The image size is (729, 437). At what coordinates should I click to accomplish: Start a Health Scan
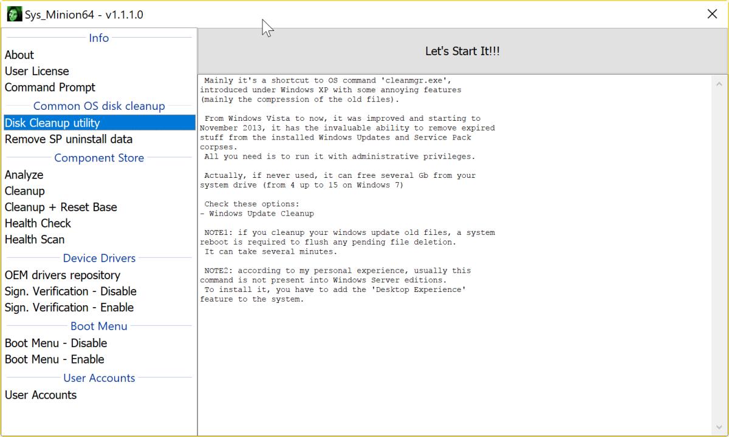[x=35, y=239]
